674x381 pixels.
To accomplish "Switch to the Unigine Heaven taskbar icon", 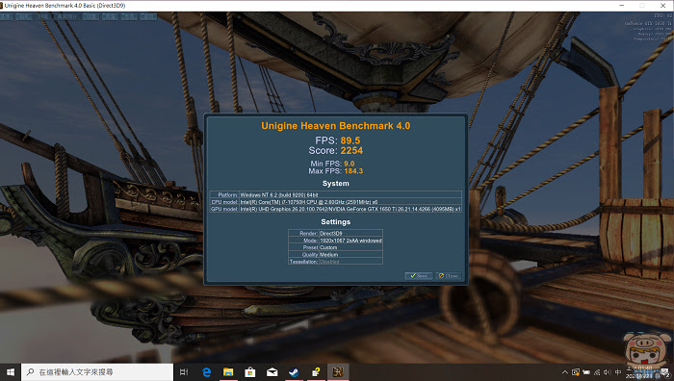I will [x=338, y=372].
